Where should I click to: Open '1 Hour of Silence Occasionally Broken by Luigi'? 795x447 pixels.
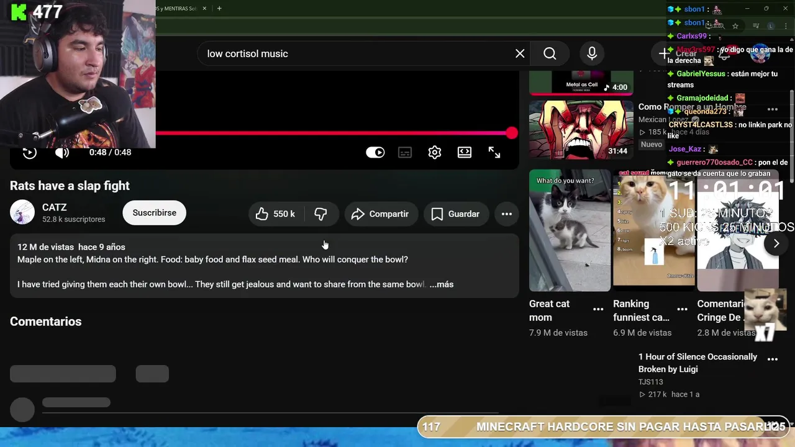click(697, 363)
